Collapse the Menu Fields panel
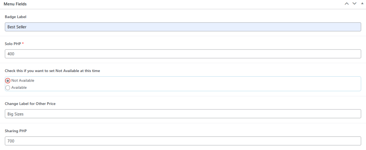The image size is (366, 150). [362, 4]
